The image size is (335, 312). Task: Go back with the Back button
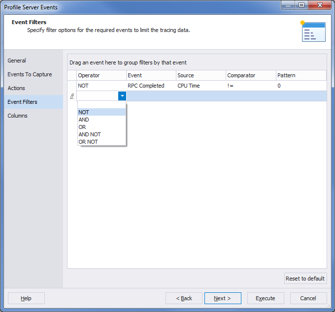pos(184,298)
